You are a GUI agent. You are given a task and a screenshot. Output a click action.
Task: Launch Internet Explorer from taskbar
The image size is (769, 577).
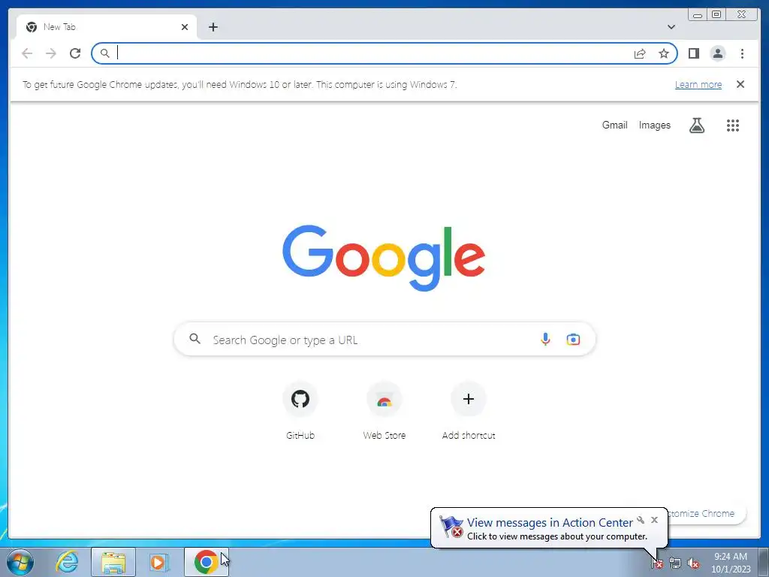[67, 562]
